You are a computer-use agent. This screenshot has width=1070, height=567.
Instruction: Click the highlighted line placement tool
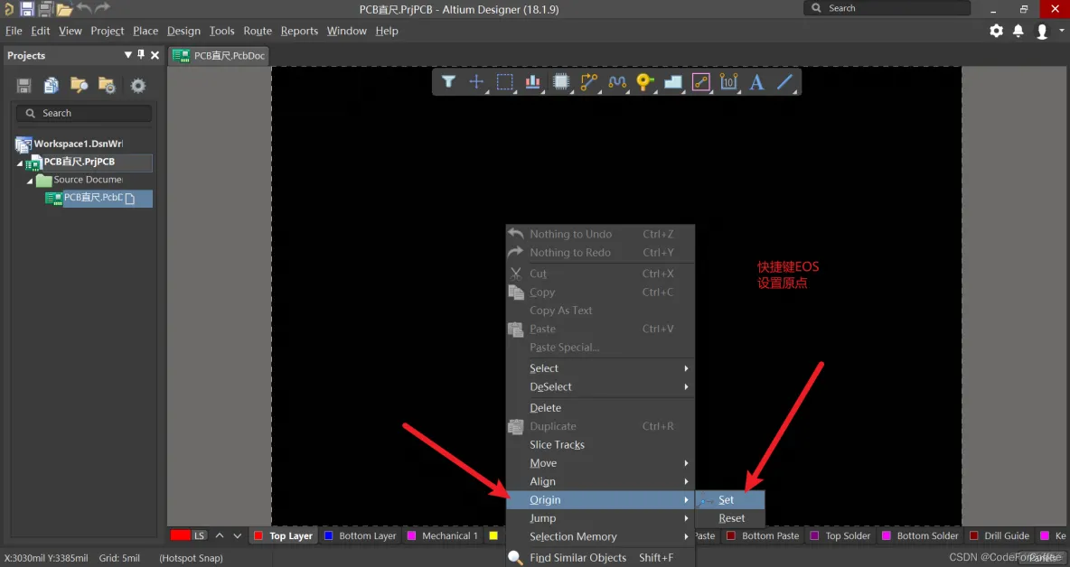click(x=700, y=82)
